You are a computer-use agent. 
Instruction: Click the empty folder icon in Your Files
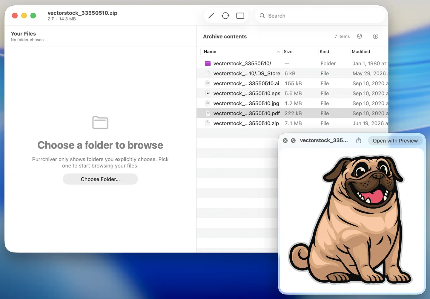click(100, 123)
